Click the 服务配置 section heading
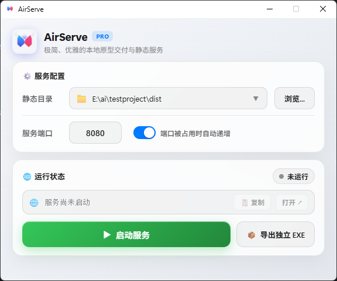The image size is (337, 281). pyautogui.click(x=49, y=76)
